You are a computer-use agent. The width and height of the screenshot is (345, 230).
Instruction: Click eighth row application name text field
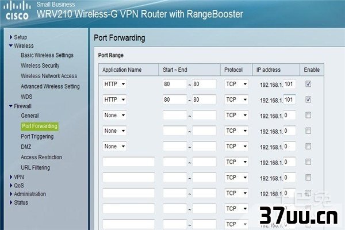(129, 193)
